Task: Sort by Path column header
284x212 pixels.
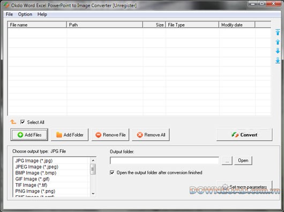Action: [x=104, y=25]
